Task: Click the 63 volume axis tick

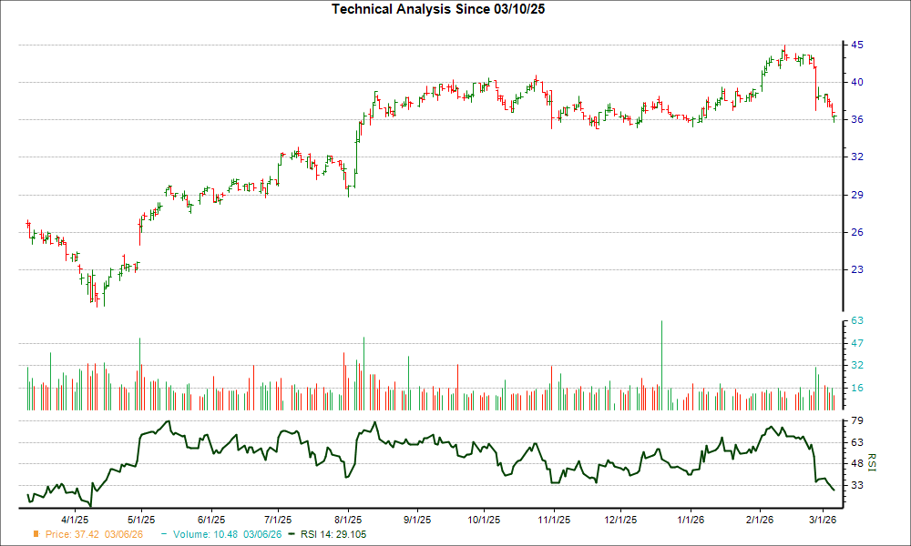Action: point(857,320)
